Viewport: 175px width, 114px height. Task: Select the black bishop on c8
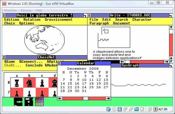[x=42, y=83]
